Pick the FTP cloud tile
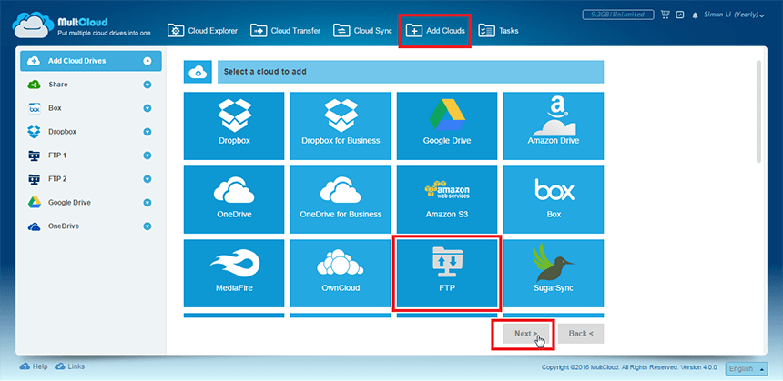783x381 pixels. [447, 274]
